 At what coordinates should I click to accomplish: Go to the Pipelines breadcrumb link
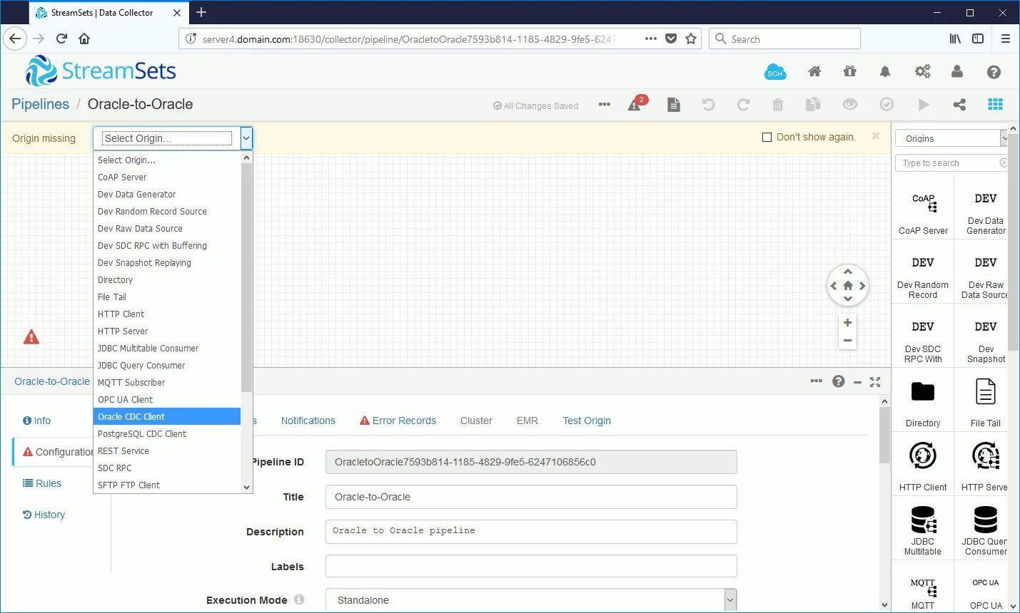point(40,104)
